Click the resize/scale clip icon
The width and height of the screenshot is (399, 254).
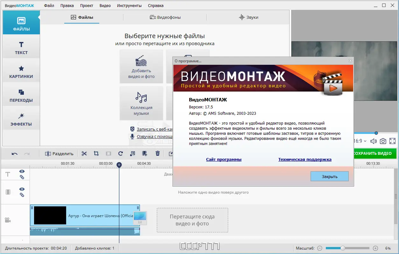click(133, 154)
